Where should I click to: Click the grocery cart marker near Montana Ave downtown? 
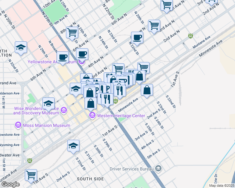[144, 67]
